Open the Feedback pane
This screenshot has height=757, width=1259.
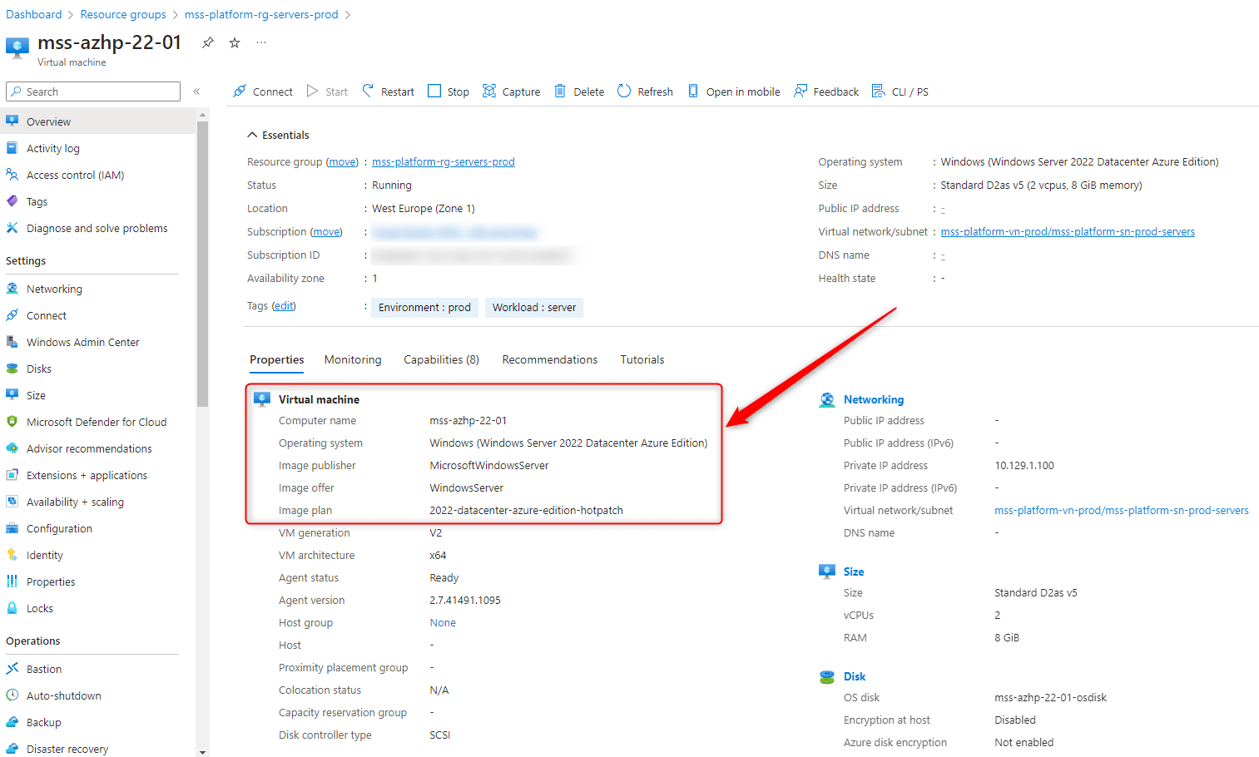point(826,92)
